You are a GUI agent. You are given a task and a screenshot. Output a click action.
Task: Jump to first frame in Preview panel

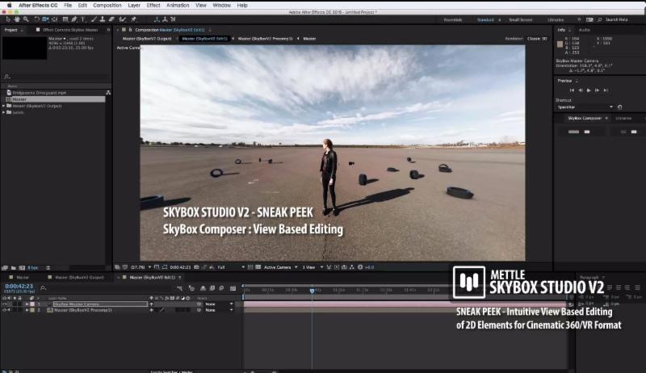(572, 90)
